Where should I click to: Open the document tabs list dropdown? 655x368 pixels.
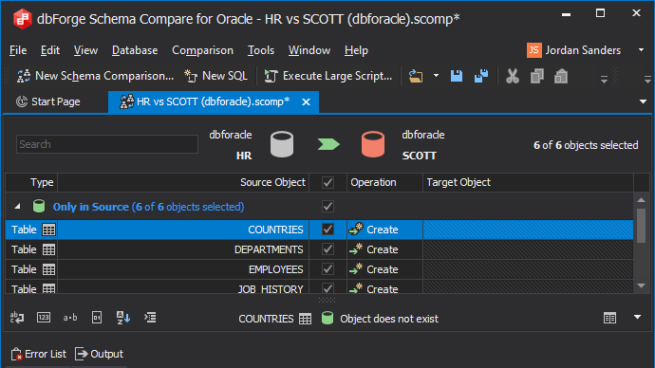pos(643,101)
